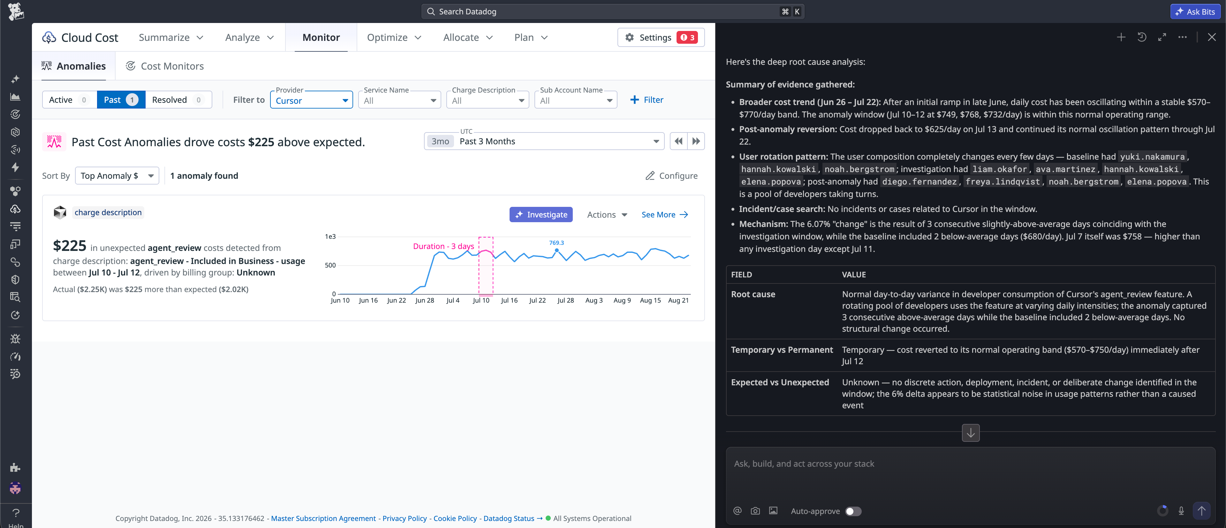Screen dimensions: 1226x528
Task: Open the filter-lines logs sidebar icon
Action: (x=15, y=226)
